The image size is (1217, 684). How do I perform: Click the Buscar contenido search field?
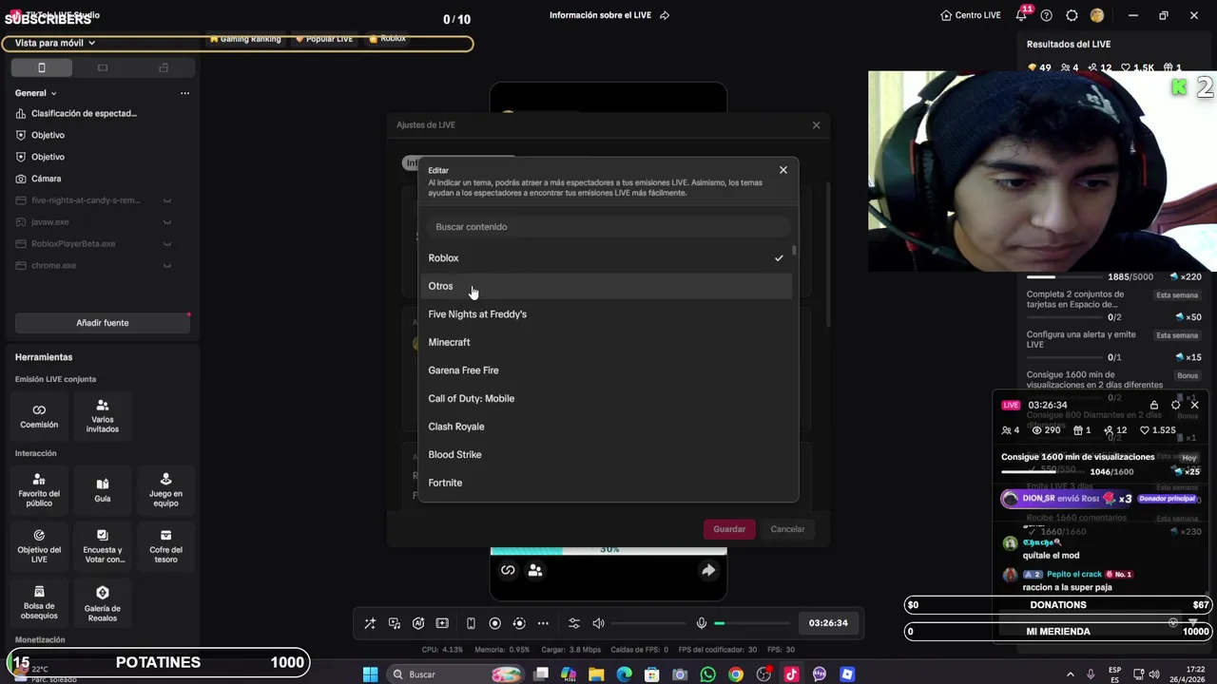tap(608, 227)
